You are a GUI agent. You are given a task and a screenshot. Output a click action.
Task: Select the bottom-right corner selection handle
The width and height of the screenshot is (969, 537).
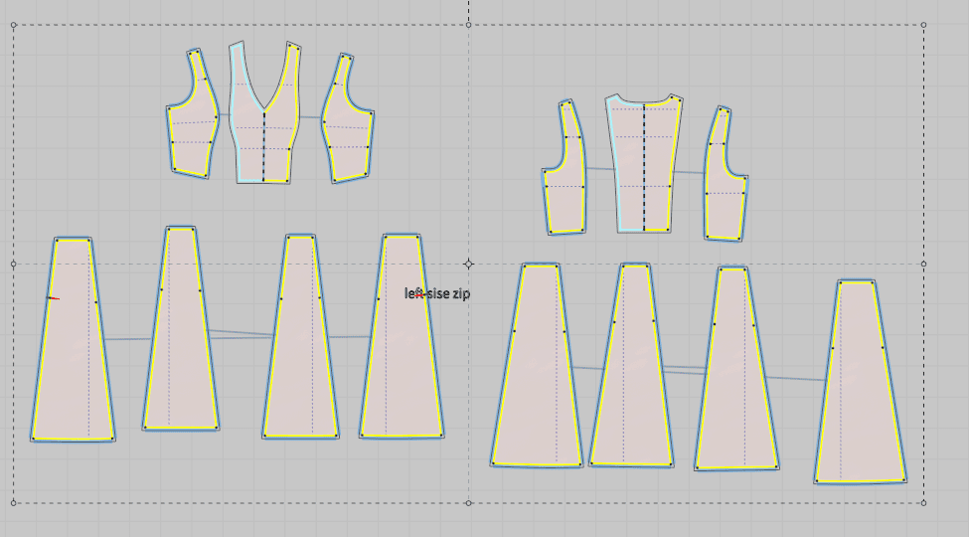click(923, 502)
